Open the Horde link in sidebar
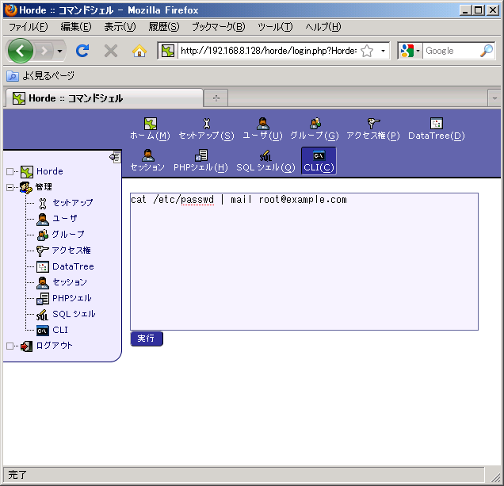Screen dimensions: 504x486 tap(50, 171)
